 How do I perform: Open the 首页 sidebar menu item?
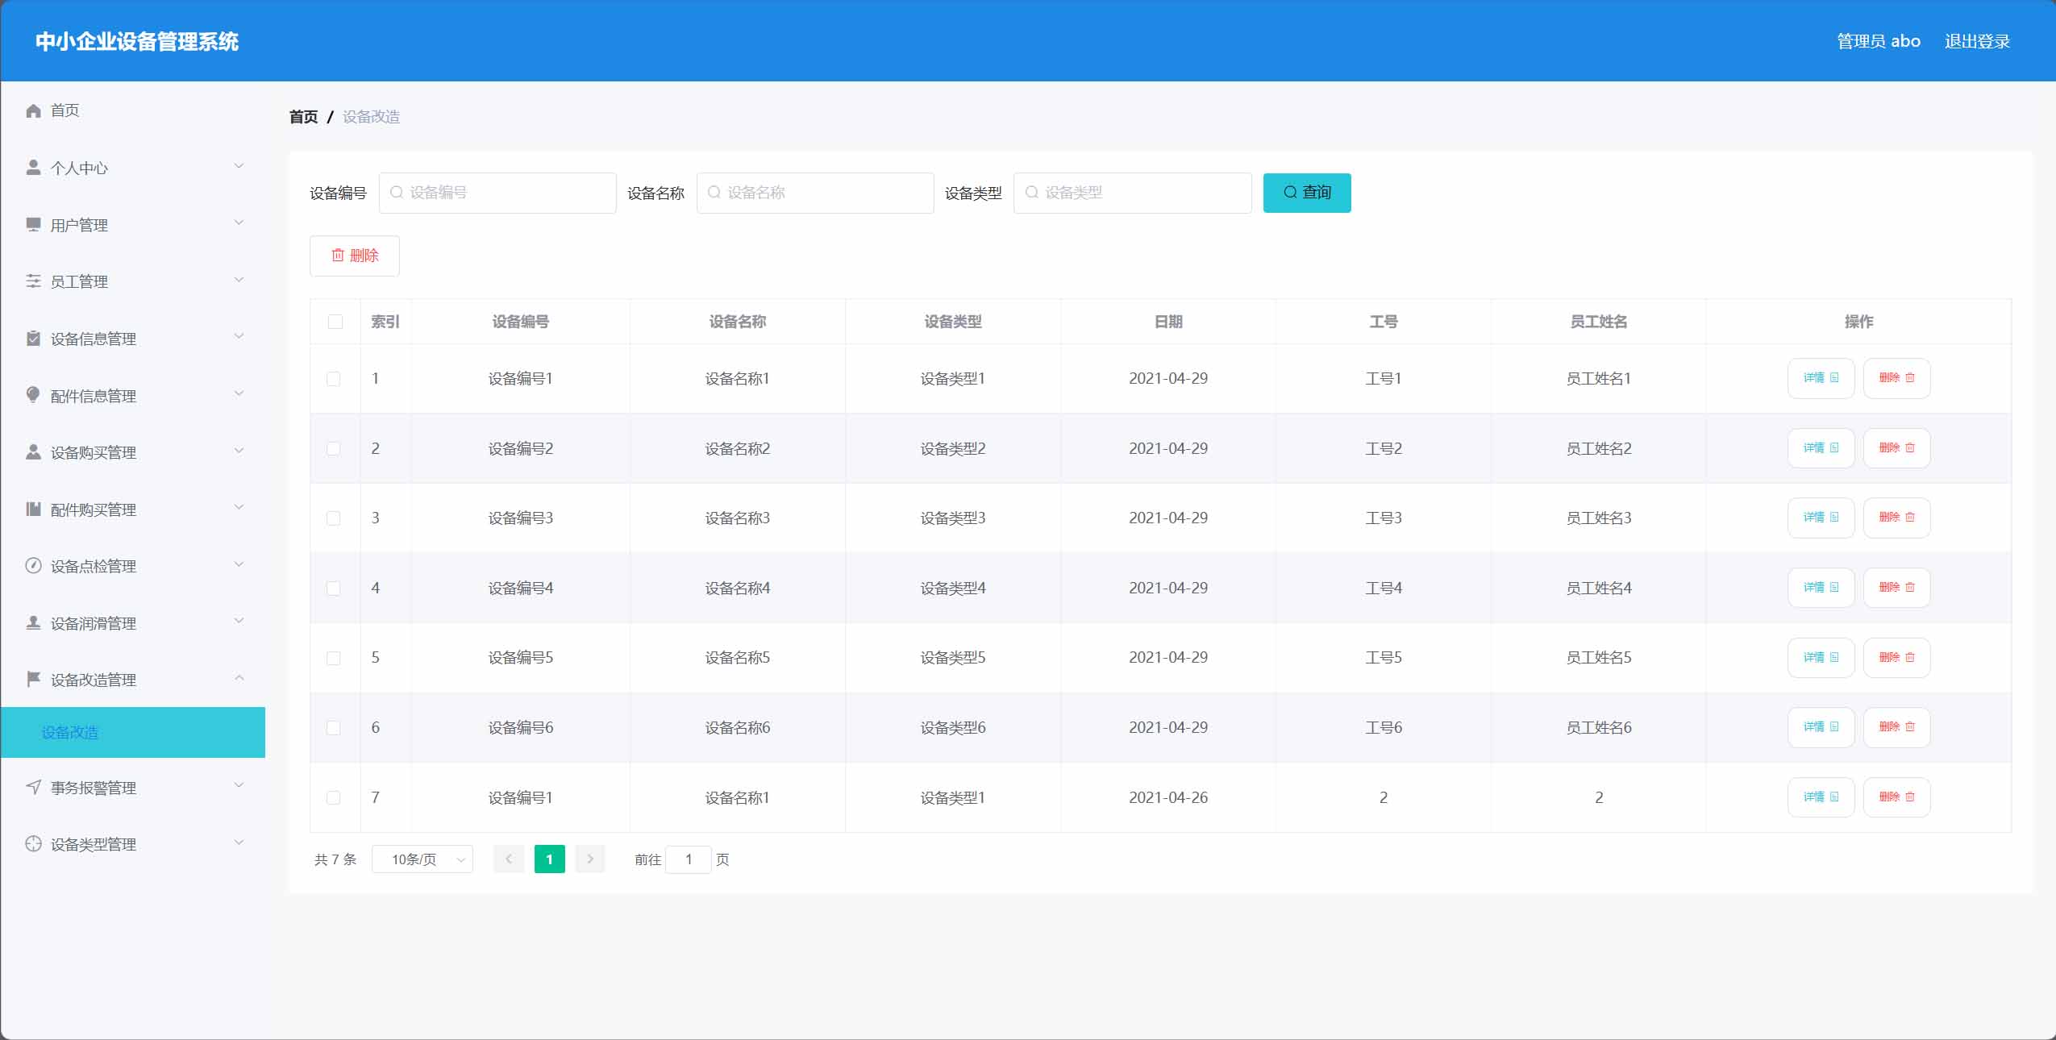pos(133,110)
